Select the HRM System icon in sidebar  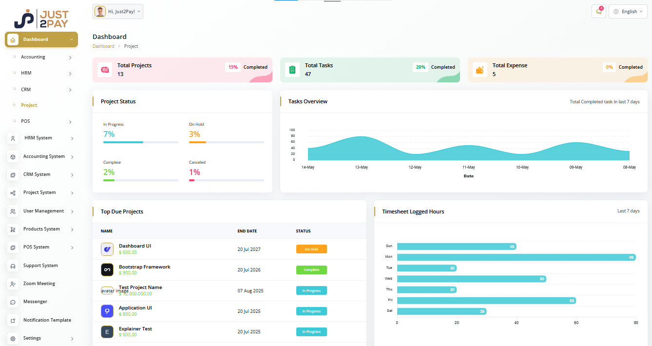(13, 138)
